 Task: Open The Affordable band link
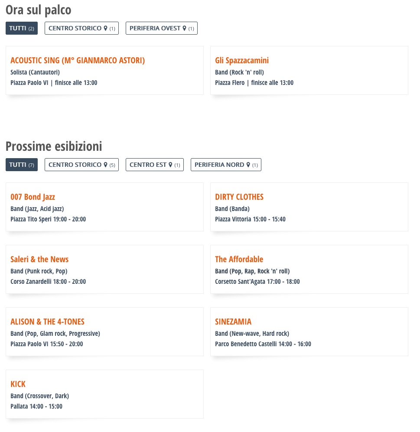point(239,259)
